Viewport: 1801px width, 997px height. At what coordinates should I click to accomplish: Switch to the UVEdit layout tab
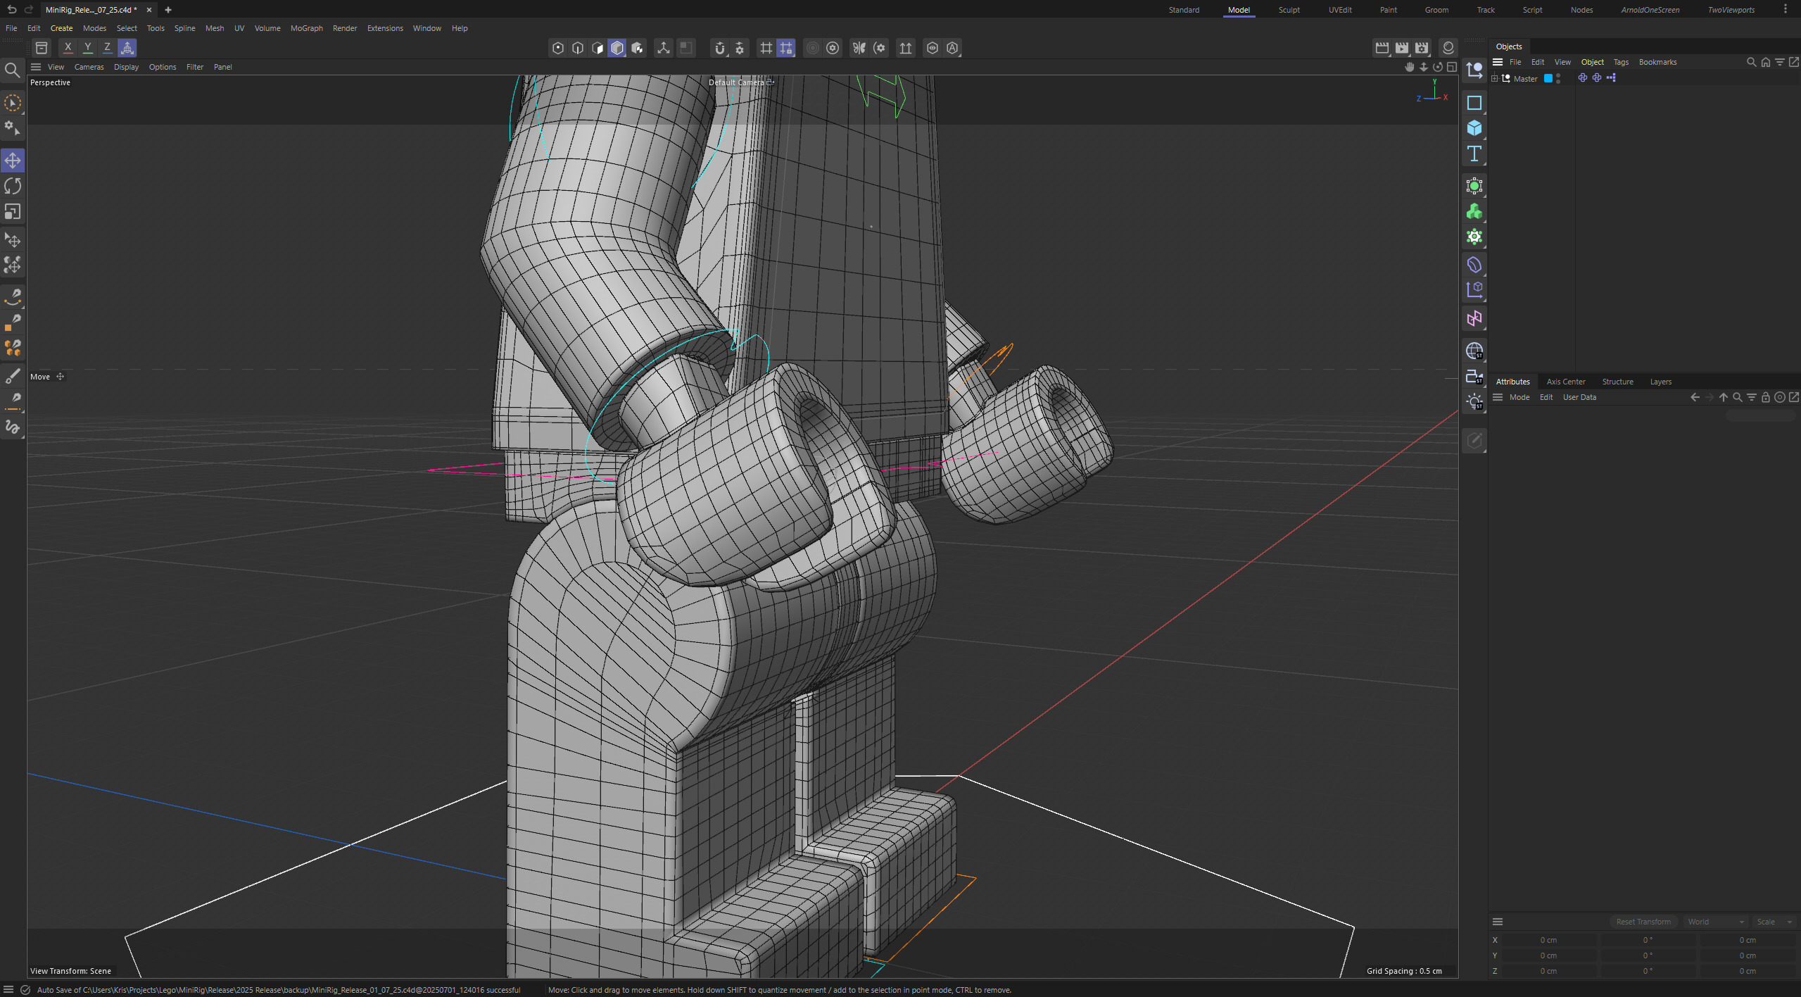(x=1340, y=10)
